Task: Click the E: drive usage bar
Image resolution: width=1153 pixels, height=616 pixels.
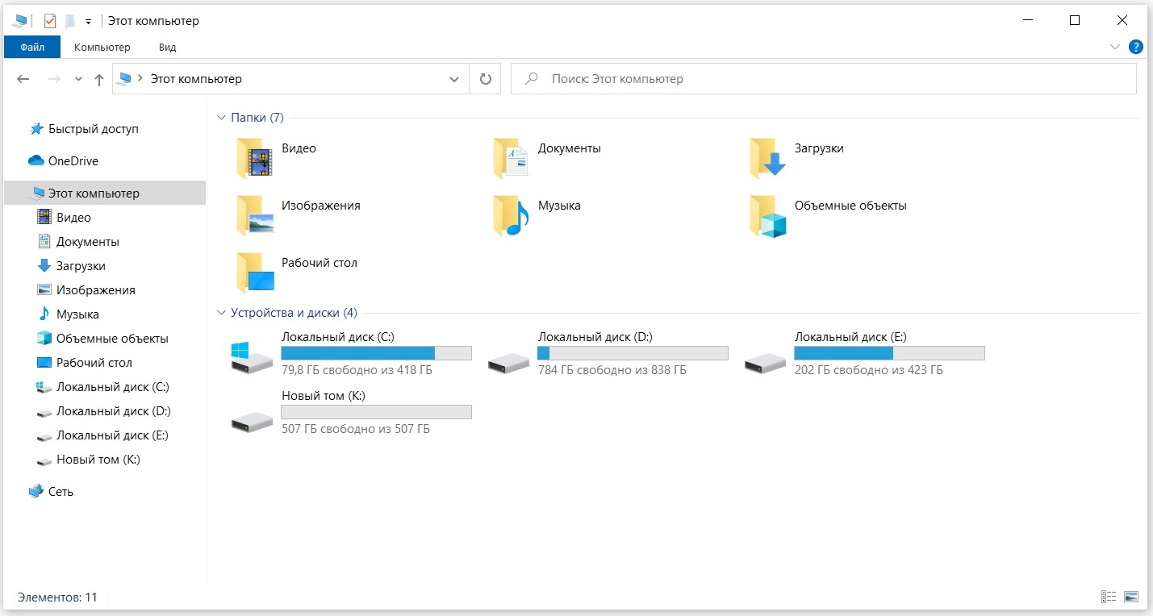Action: coord(889,353)
